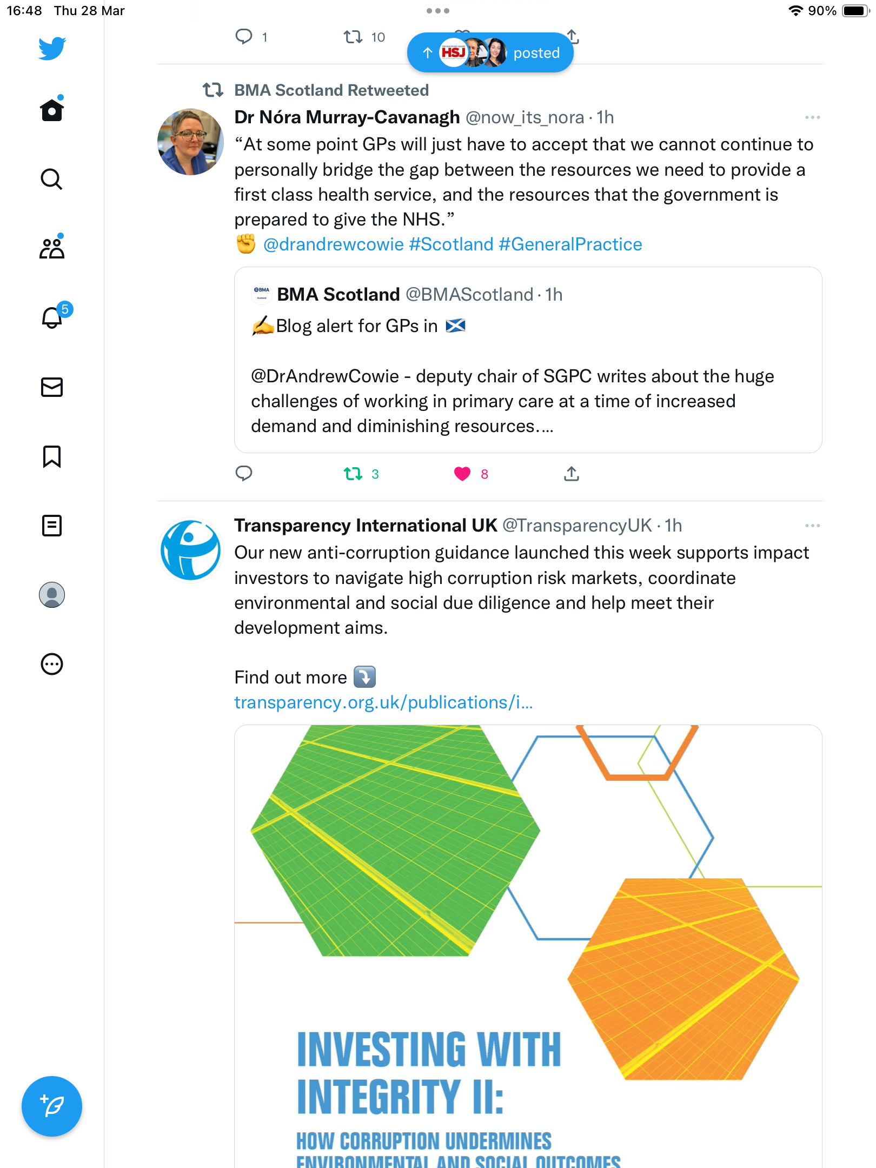Image resolution: width=876 pixels, height=1168 pixels.
Task: Compose a new tweet with the blue button
Action: (x=52, y=1106)
